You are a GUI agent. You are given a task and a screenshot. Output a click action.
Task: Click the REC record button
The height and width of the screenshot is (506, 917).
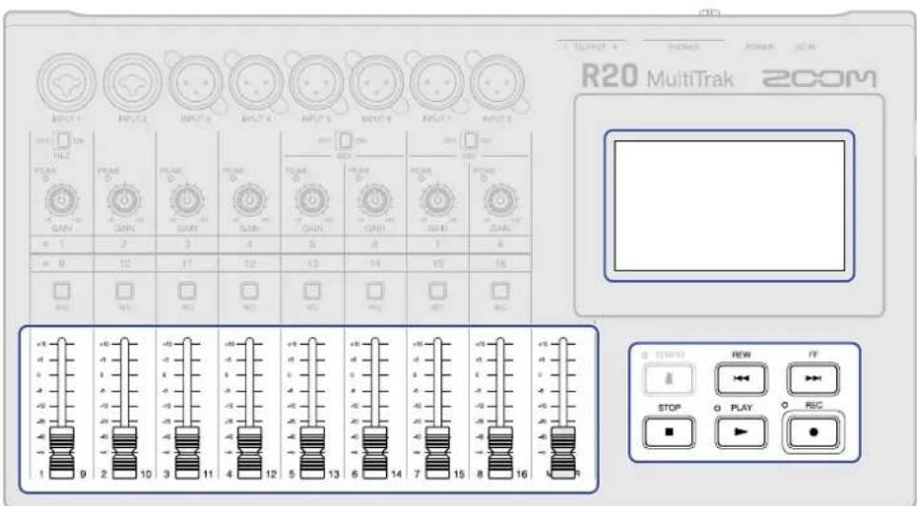coord(813,433)
